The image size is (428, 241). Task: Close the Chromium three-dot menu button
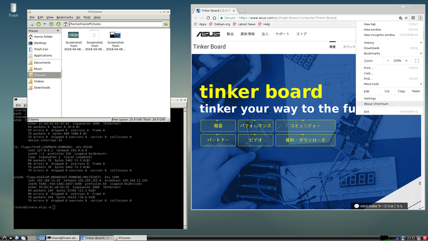coord(420,18)
